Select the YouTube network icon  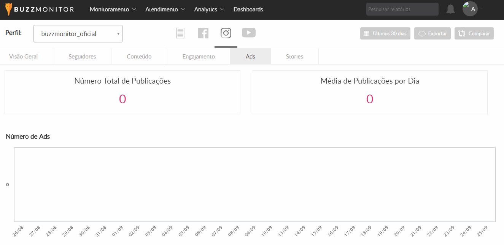point(249,33)
